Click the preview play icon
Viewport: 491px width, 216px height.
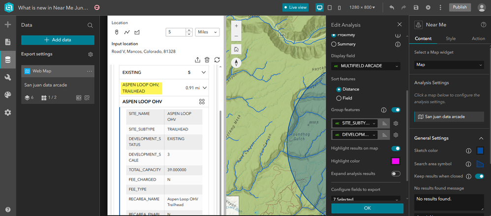click(428, 7)
